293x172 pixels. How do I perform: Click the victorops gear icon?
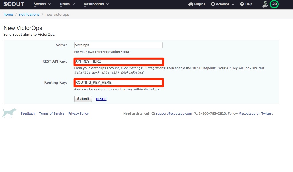(x=213, y=4)
